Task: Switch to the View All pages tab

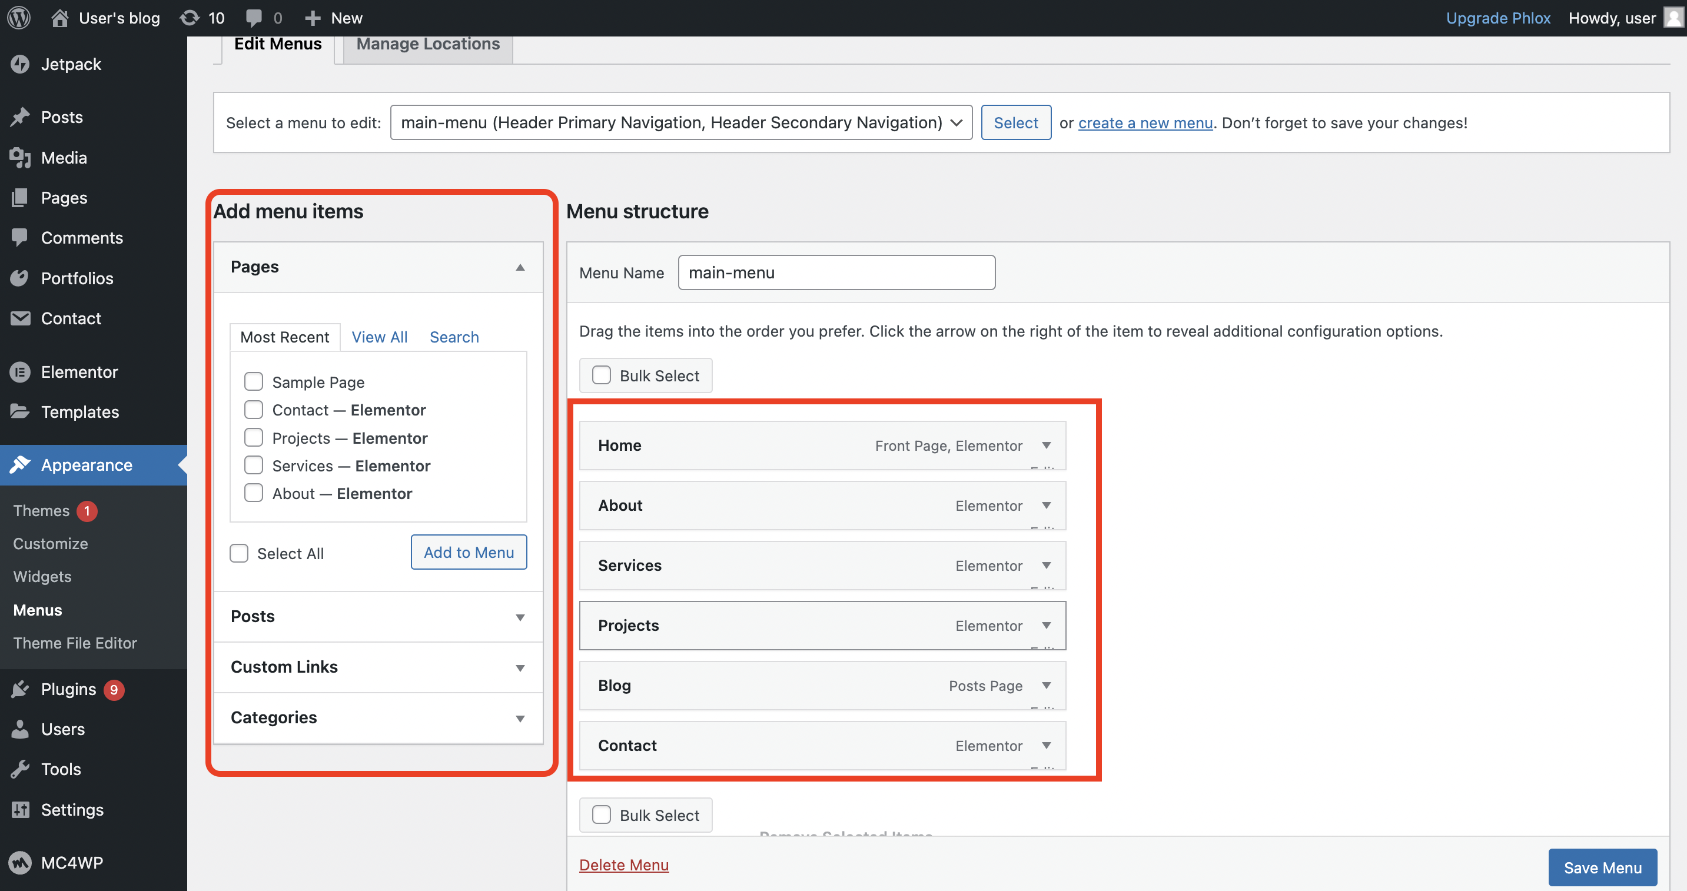Action: tap(379, 337)
